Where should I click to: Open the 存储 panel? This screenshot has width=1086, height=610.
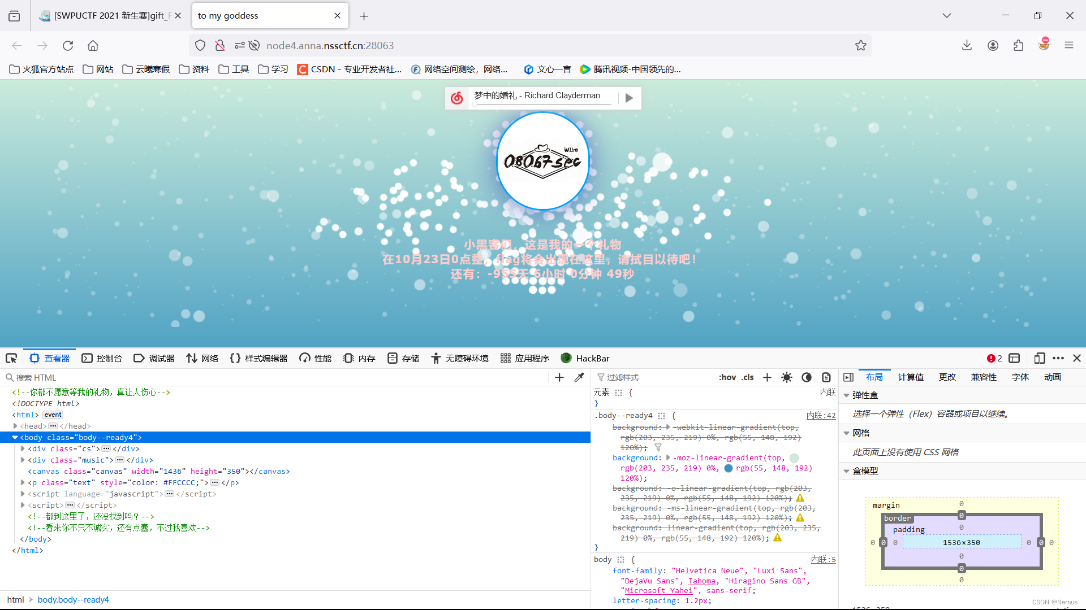click(403, 358)
